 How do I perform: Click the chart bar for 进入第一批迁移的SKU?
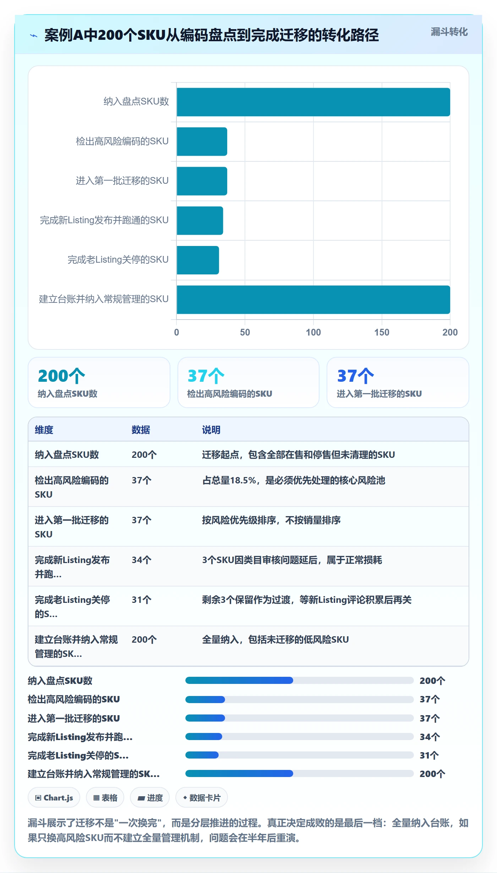[x=202, y=181]
